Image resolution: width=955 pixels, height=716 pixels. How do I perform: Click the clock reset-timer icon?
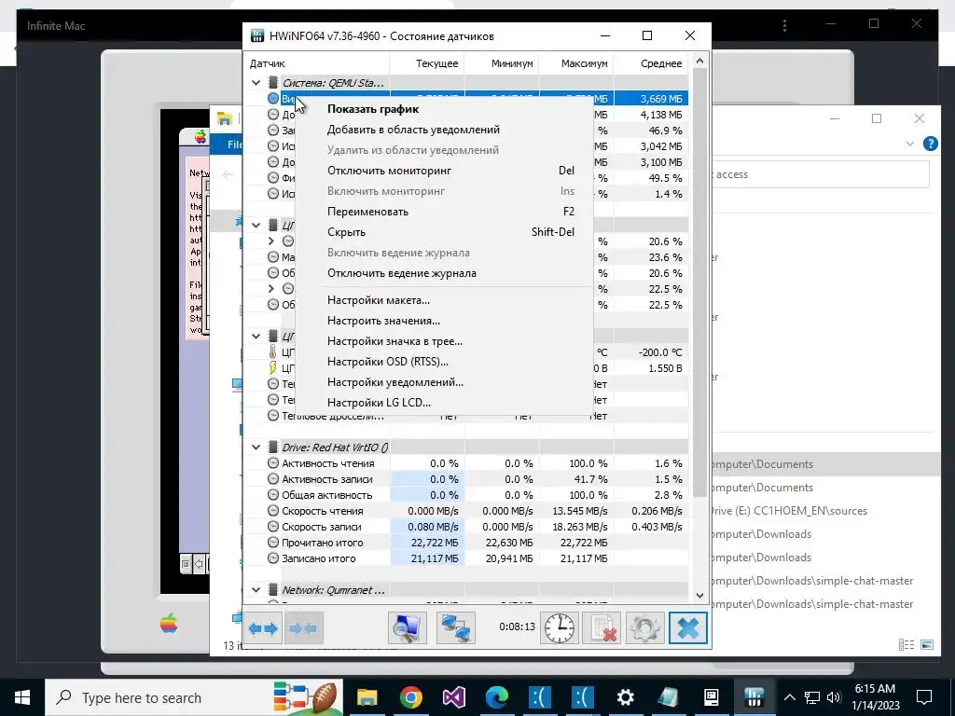coord(559,627)
